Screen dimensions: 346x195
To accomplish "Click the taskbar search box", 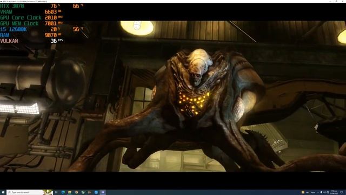I will pyautogui.click(x=30, y=192).
